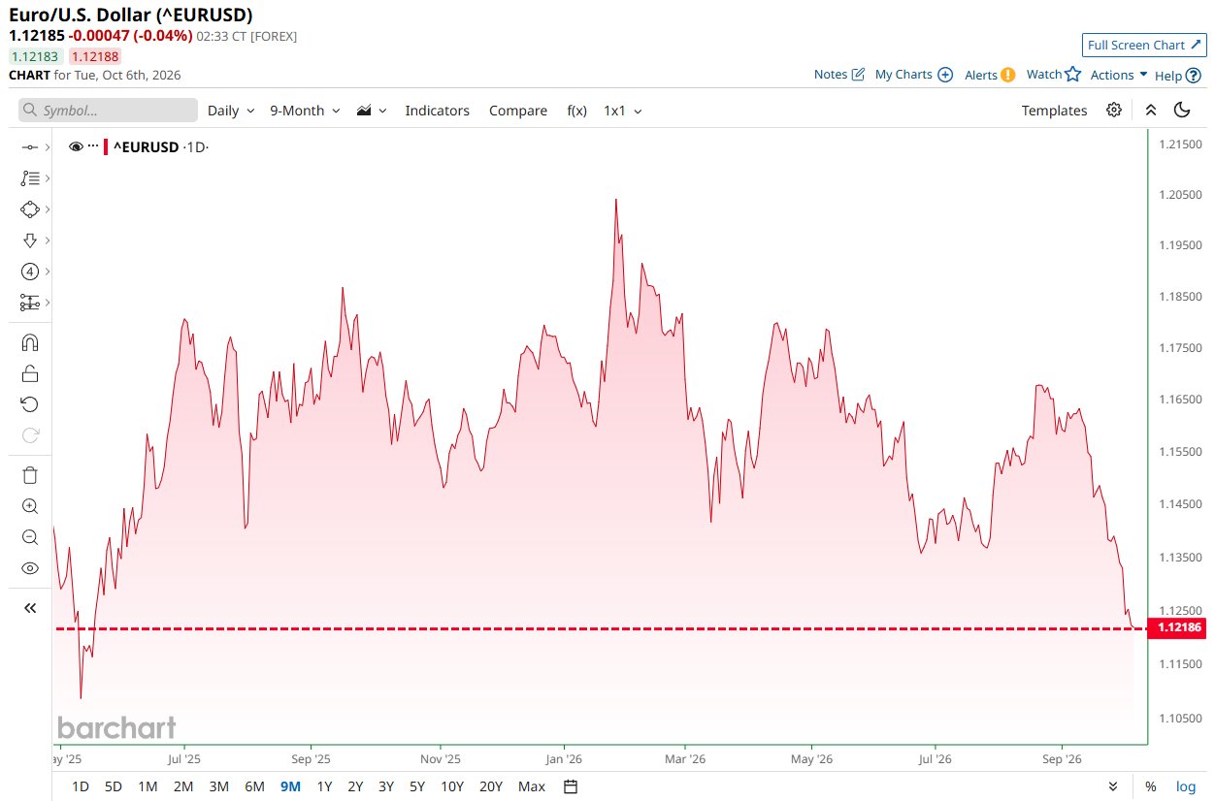Collapse the toolbar with double chevron

click(x=1151, y=110)
